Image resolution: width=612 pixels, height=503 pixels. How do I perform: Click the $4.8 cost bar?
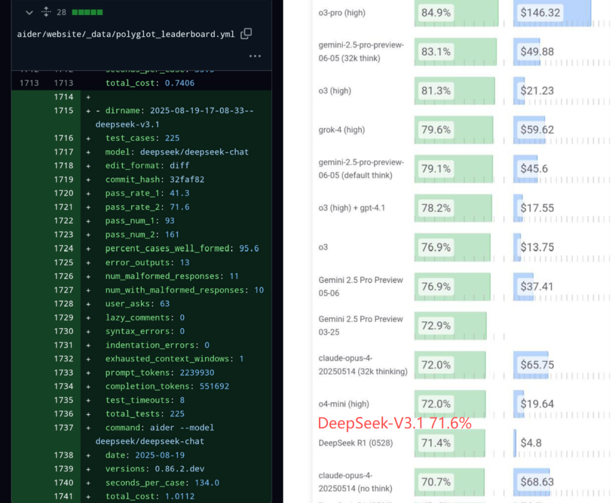point(515,443)
